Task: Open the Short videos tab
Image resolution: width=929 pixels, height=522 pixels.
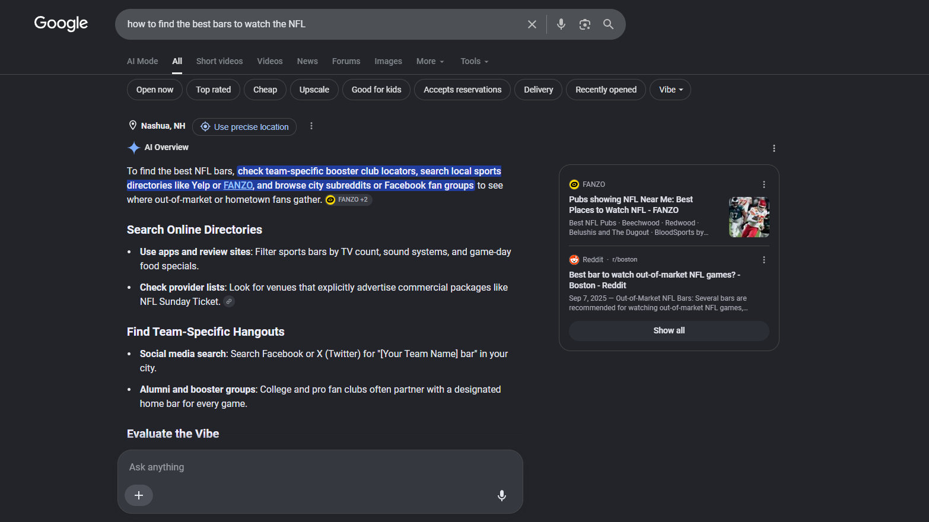Action: click(219, 61)
